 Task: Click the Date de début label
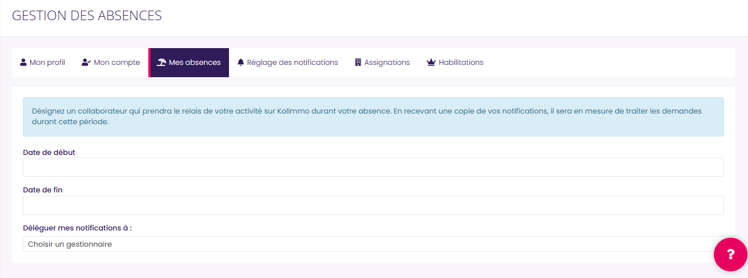click(49, 152)
